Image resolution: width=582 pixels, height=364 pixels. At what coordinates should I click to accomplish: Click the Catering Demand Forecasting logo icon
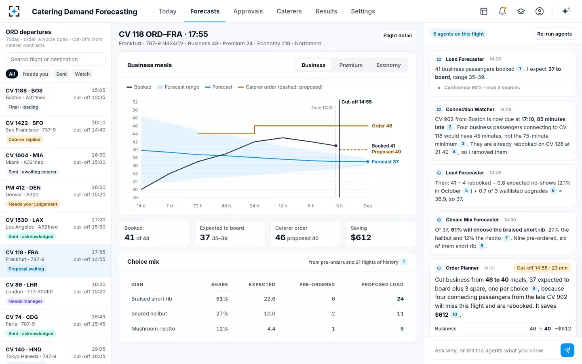[x=14, y=11]
